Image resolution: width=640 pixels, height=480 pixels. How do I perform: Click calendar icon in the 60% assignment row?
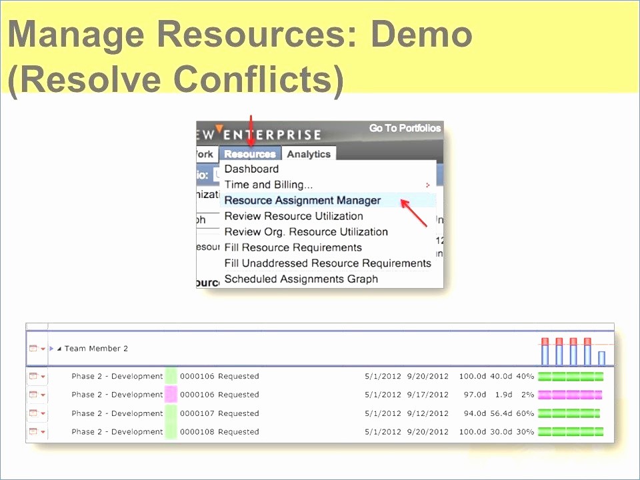(x=33, y=414)
